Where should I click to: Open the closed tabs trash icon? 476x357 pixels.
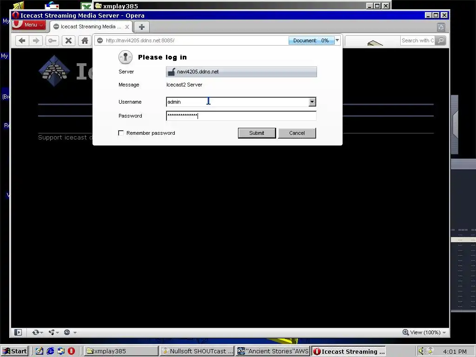point(441,27)
